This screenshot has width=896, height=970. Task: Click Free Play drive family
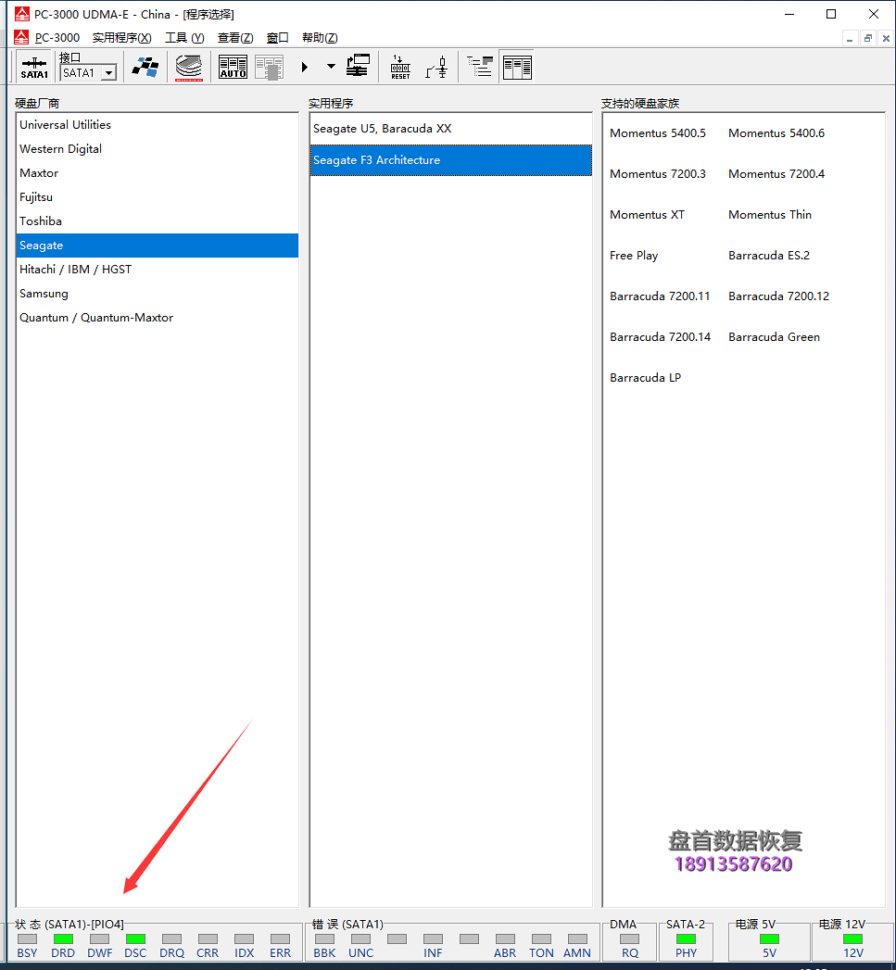(634, 256)
